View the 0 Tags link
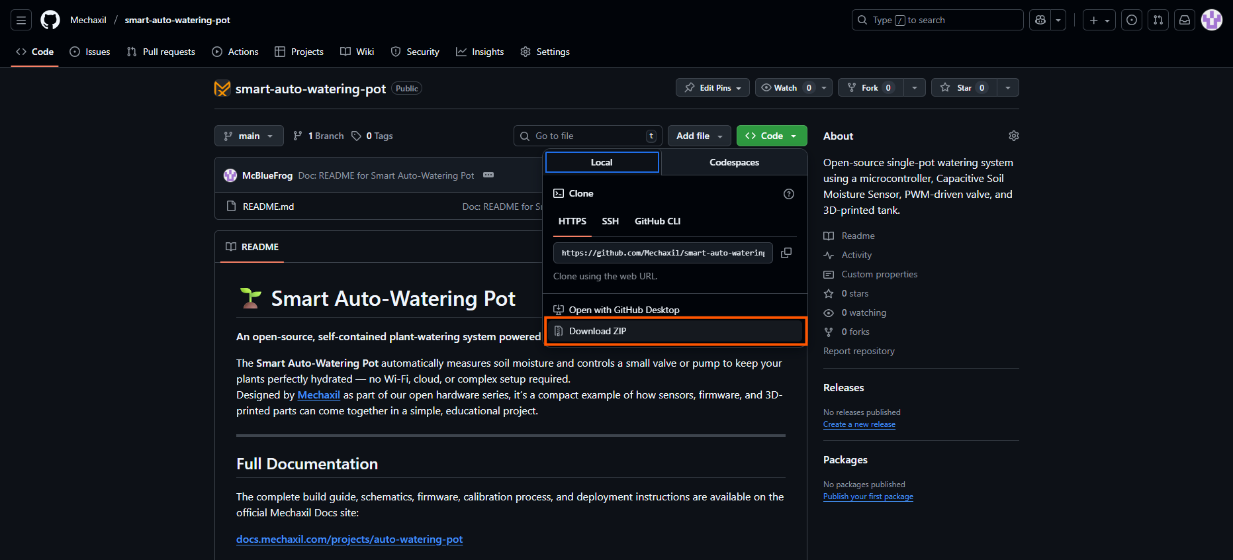Viewport: 1233px width, 560px height. 372,136
